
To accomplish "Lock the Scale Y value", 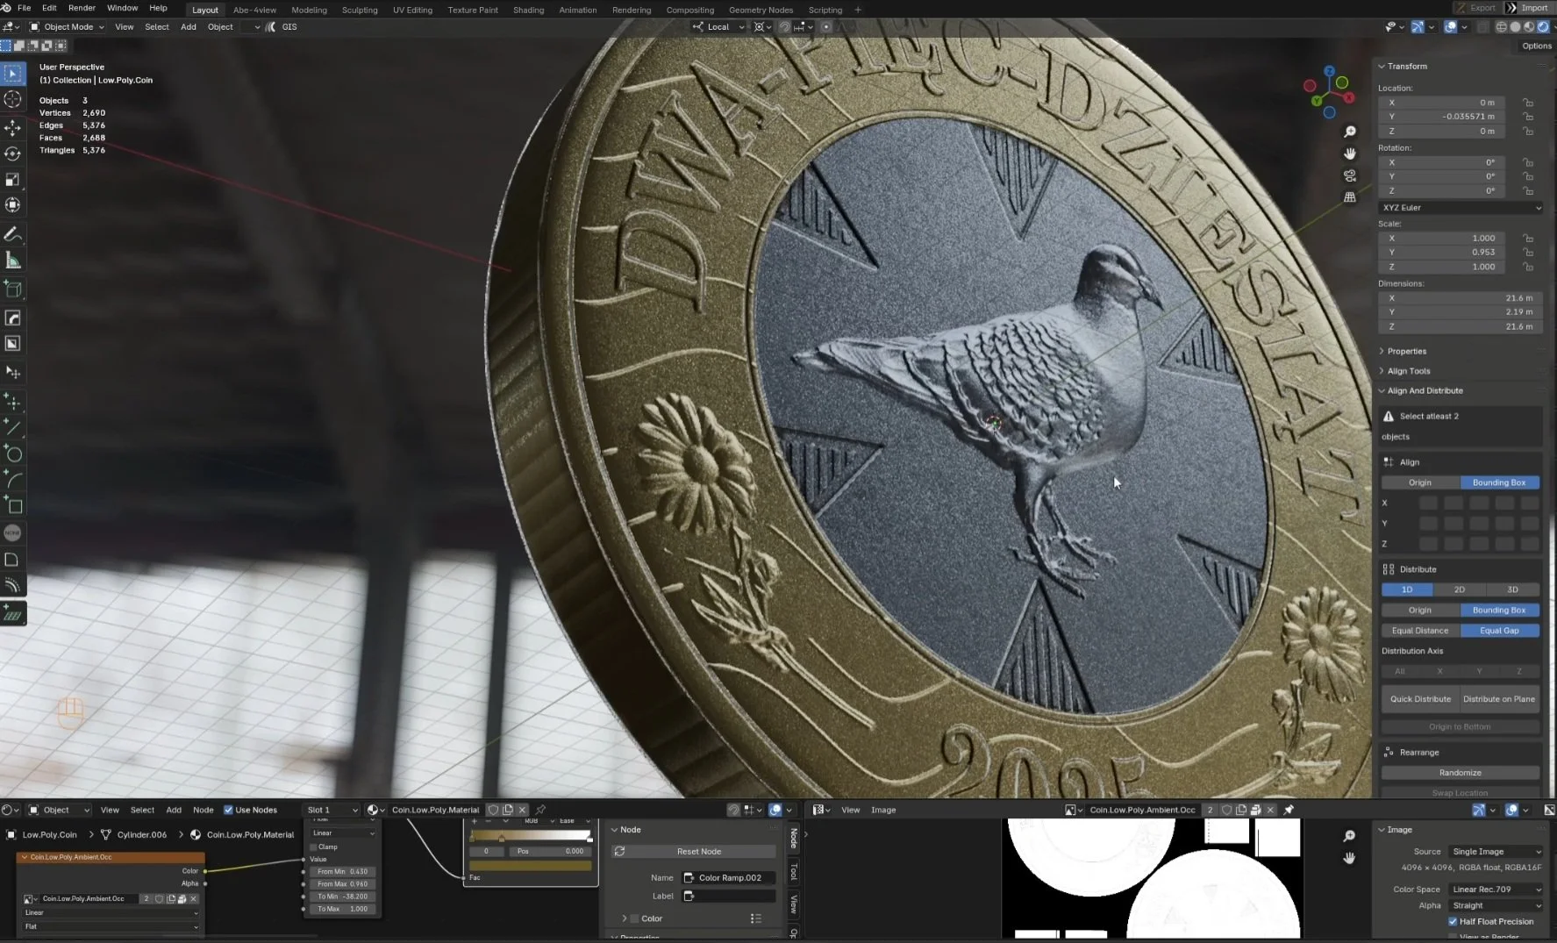I will (1528, 253).
